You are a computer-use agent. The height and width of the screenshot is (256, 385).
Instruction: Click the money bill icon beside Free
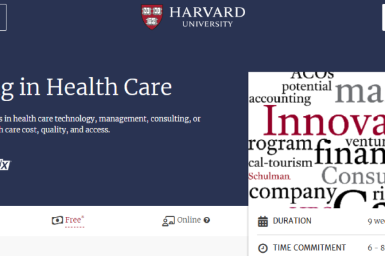click(x=58, y=221)
